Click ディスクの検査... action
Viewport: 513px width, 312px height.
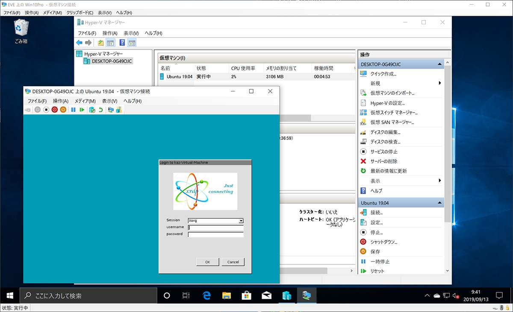[x=385, y=142]
